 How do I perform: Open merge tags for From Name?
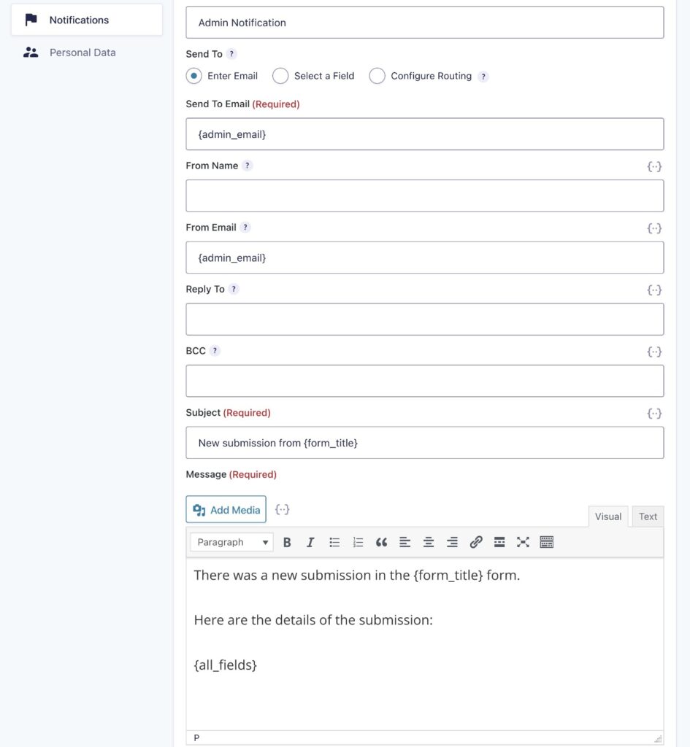(654, 166)
